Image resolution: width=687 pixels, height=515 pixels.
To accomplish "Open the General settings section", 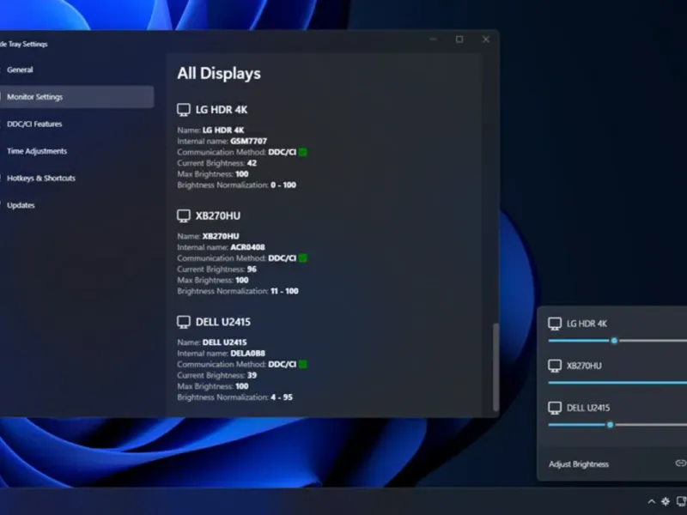I will (20, 70).
